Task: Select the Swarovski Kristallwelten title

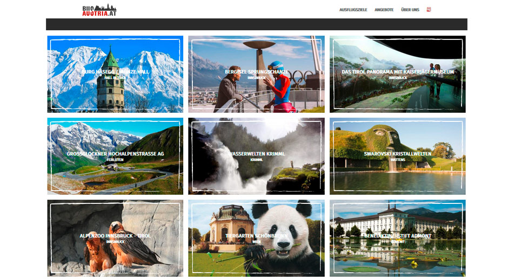Action: [397, 154]
